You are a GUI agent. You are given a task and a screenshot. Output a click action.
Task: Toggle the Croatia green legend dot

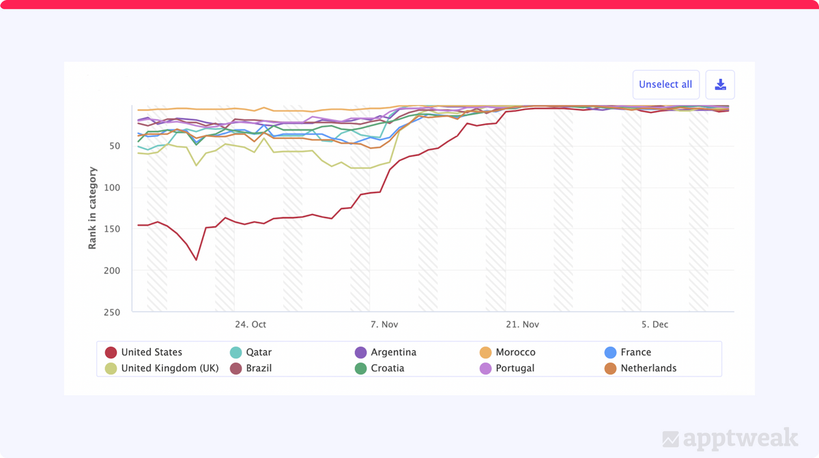[360, 368]
